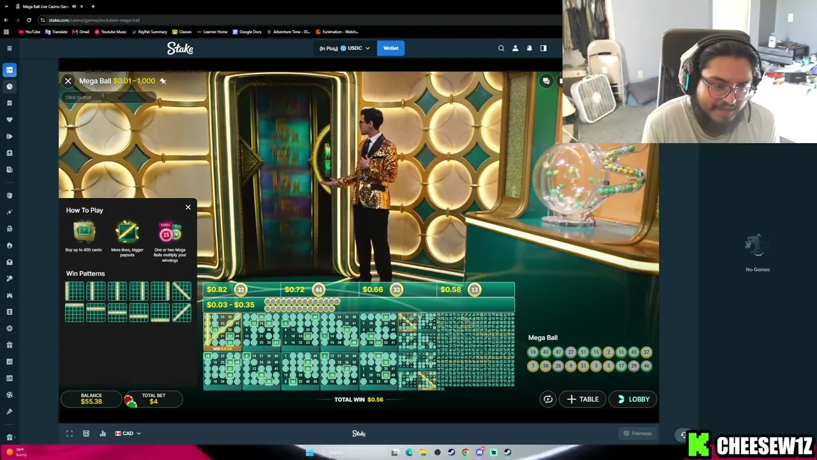Open the Translate bookmark
Image resolution: width=817 pixels, height=460 pixels.
[57, 31]
